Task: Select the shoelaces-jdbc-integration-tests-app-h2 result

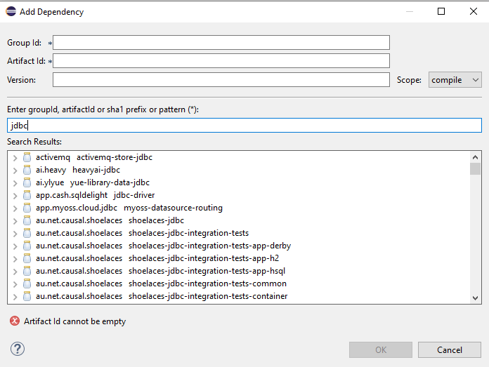Action: coord(157,258)
